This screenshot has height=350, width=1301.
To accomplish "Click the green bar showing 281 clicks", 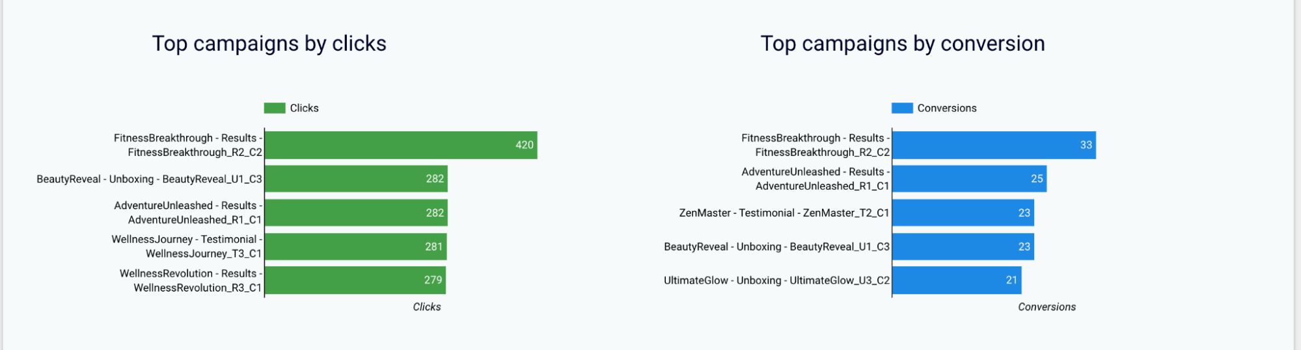I will pyautogui.click(x=355, y=247).
